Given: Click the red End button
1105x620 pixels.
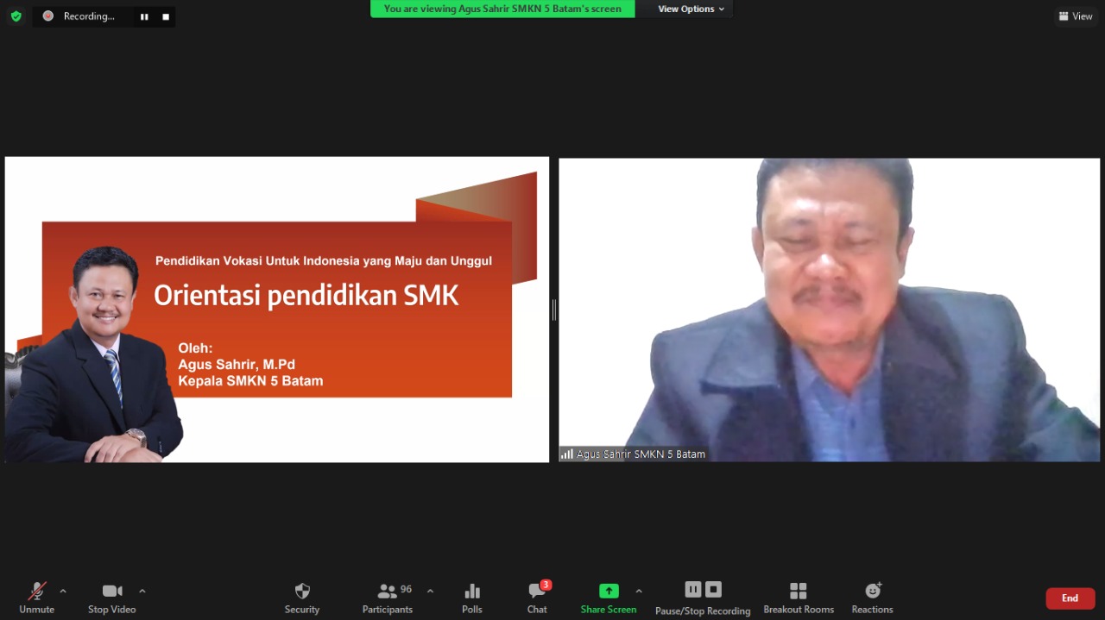Looking at the screenshot, I should click(1070, 598).
